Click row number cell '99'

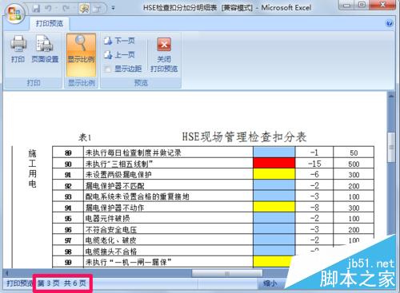pyautogui.click(x=68, y=263)
